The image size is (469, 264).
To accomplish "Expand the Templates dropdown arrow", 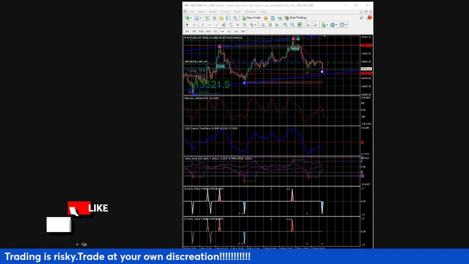I will tap(346, 25).
